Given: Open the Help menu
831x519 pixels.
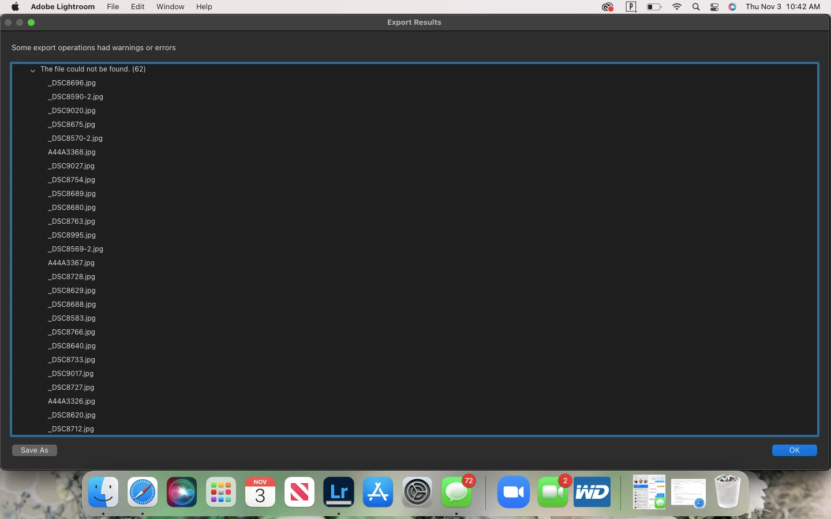Looking at the screenshot, I should tap(204, 7).
